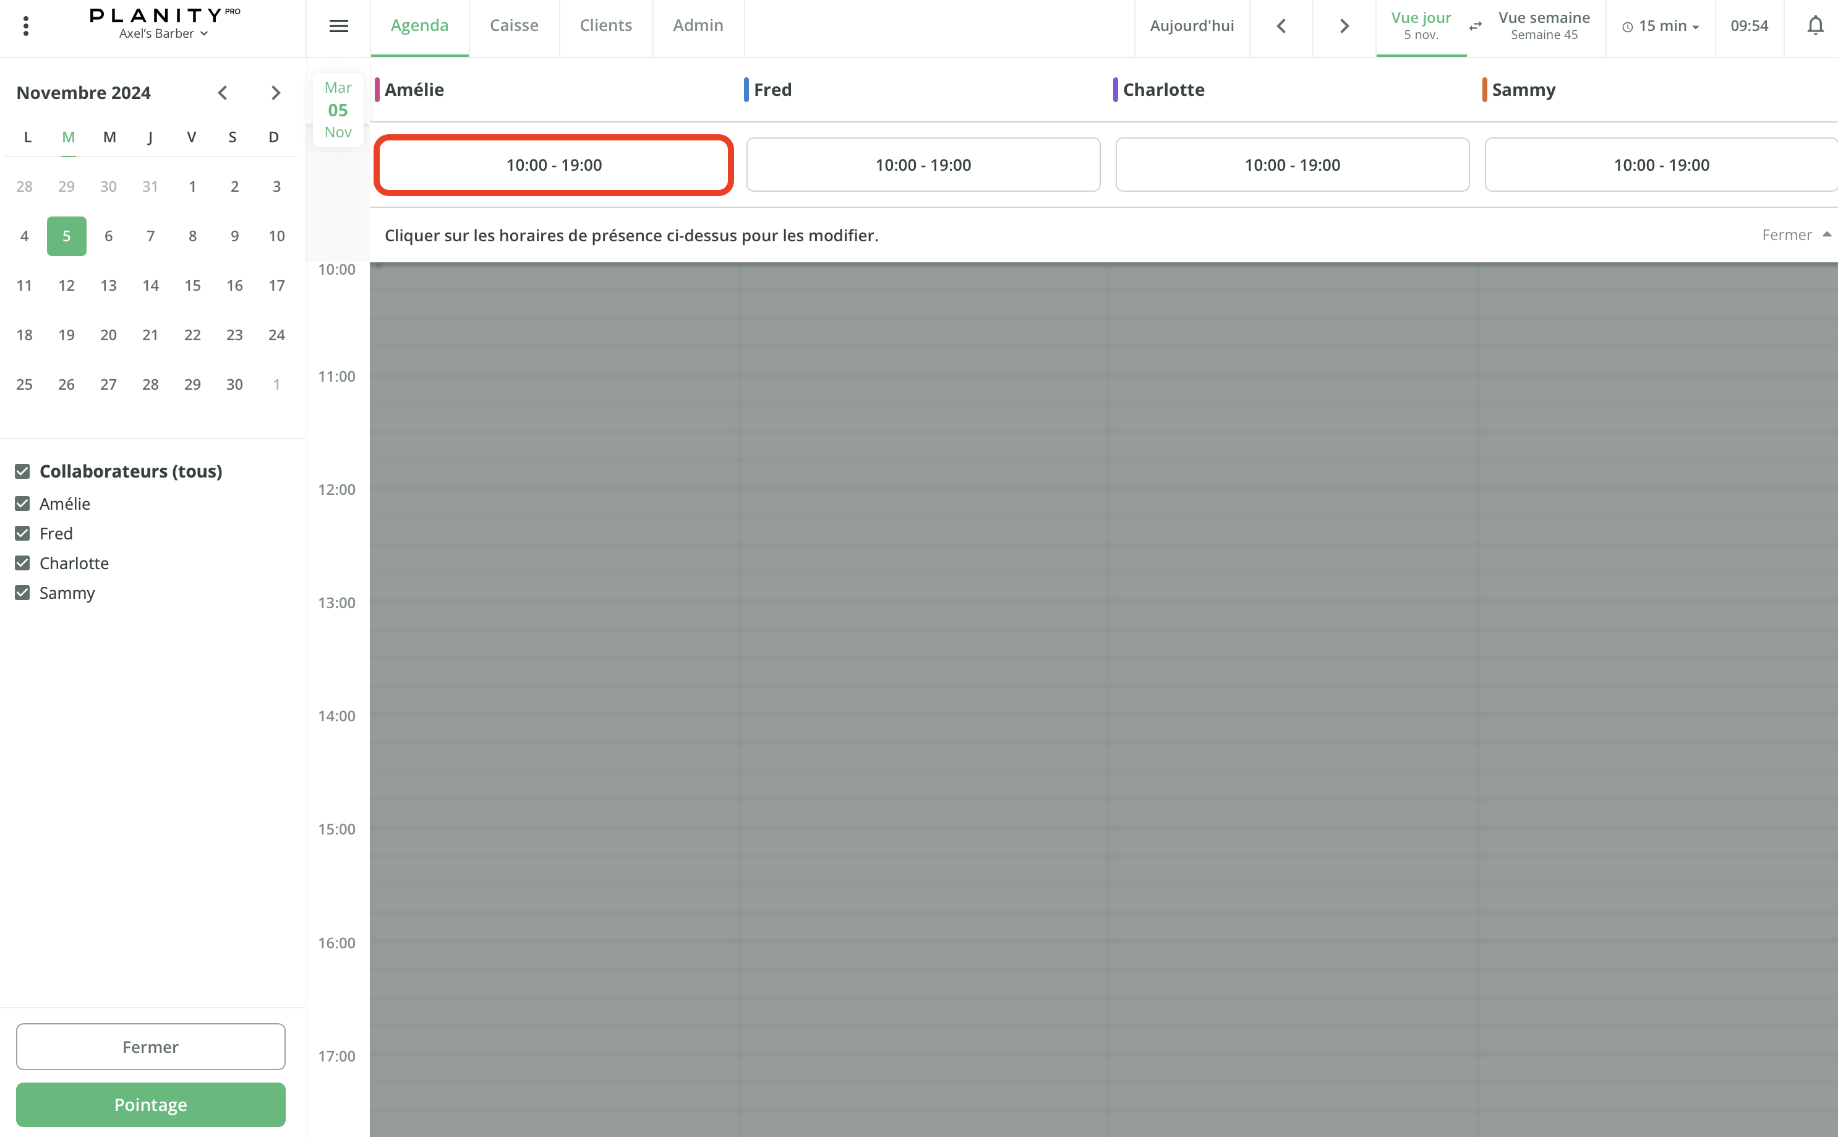Open the 15 min interval dropdown
This screenshot has height=1137, width=1838.
coord(1661,25)
